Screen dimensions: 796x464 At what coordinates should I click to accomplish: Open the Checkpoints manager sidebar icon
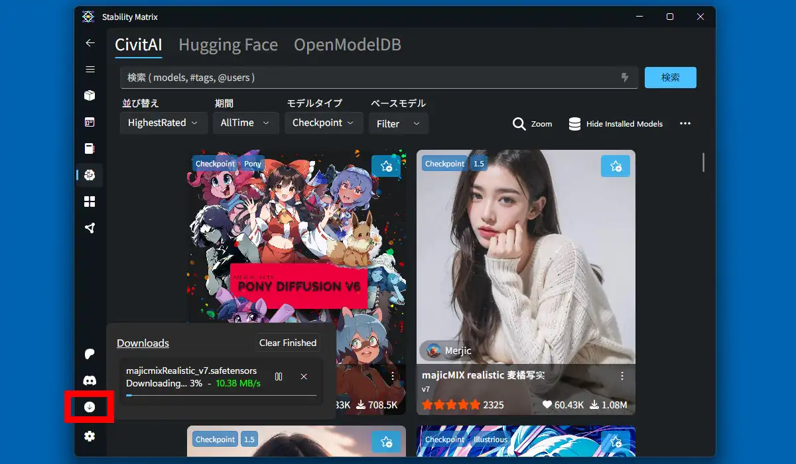90,148
